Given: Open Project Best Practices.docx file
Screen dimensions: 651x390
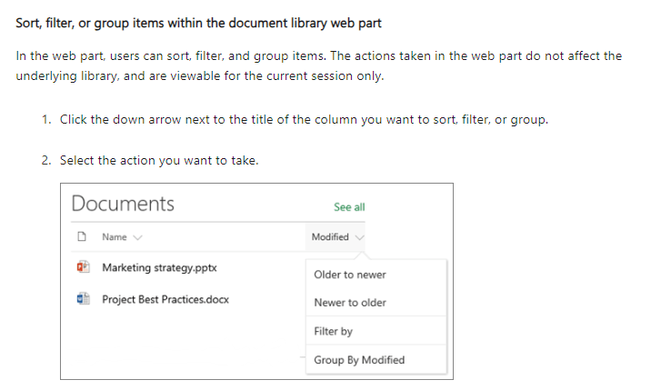Looking at the screenshot, I should (x=165, y=299).
